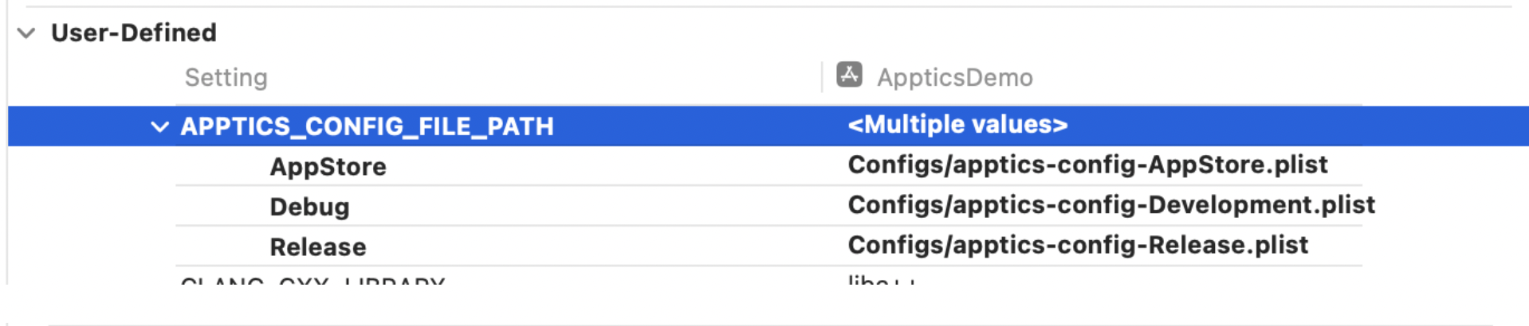Click the AppticsDemo column header label
This screenshot has width=1529, height=326.
pos(955,78)
